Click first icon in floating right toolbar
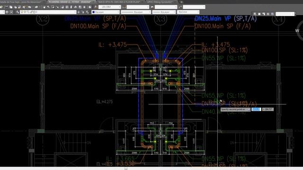Screen dimensions: 303x170 click(x=255, y=14)
